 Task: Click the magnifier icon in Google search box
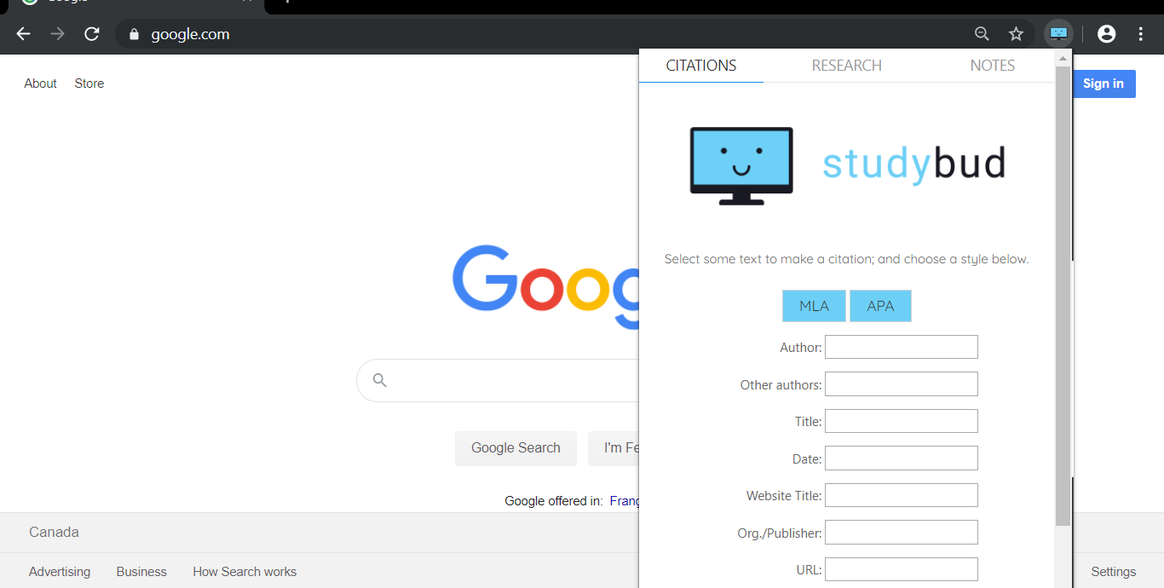point(380,380)
